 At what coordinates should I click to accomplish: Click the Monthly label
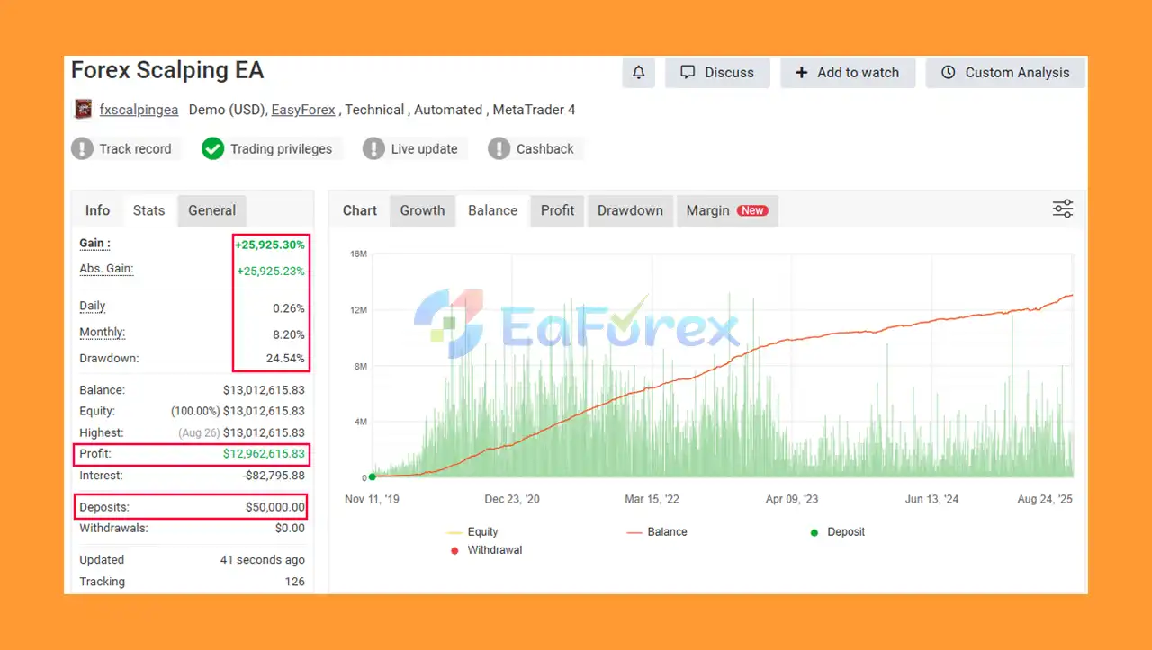click(102, 333)
